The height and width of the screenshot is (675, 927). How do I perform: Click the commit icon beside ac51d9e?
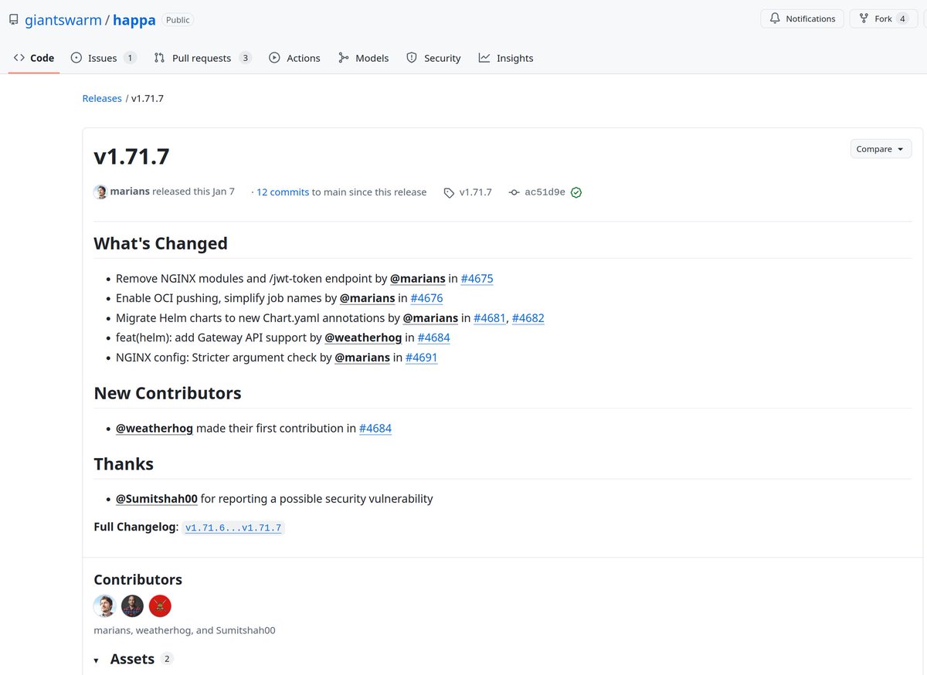click(514, 192)
